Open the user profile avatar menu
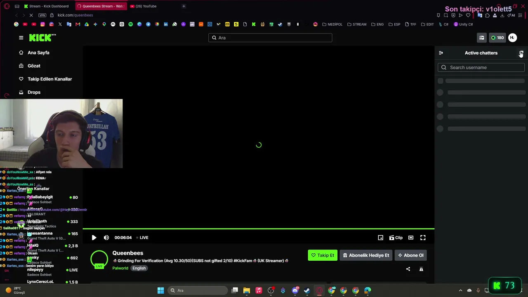This screenshot has height=297, width=528. click(512, 38)
